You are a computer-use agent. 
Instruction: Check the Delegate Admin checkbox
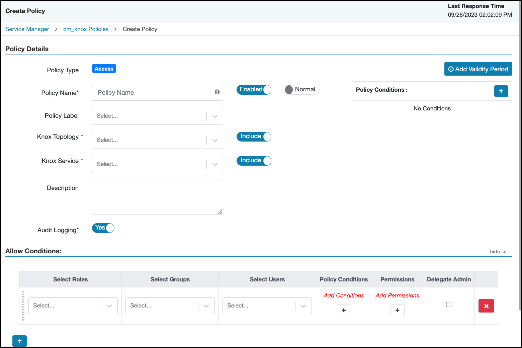click(449, 304)
